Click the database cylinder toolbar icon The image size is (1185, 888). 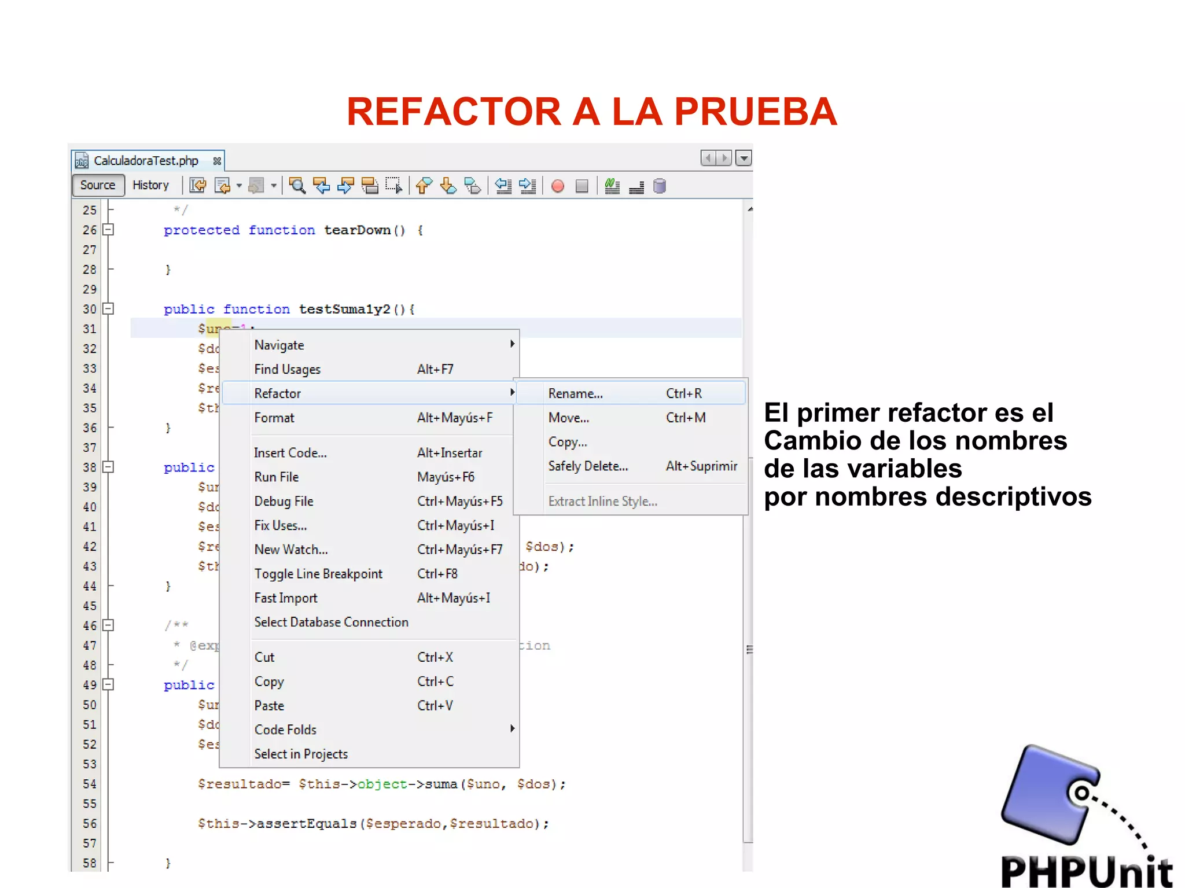[x=660, y=186]
